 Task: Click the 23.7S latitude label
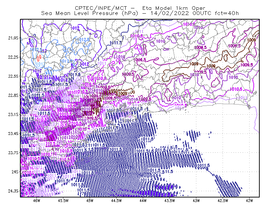pyautogui.click(x=13, y=153)
